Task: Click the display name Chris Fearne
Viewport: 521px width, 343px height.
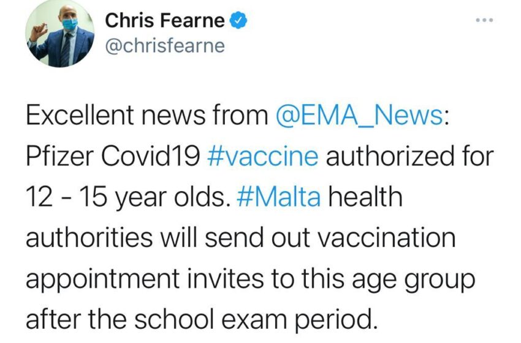Action: [x=165, y=21]
